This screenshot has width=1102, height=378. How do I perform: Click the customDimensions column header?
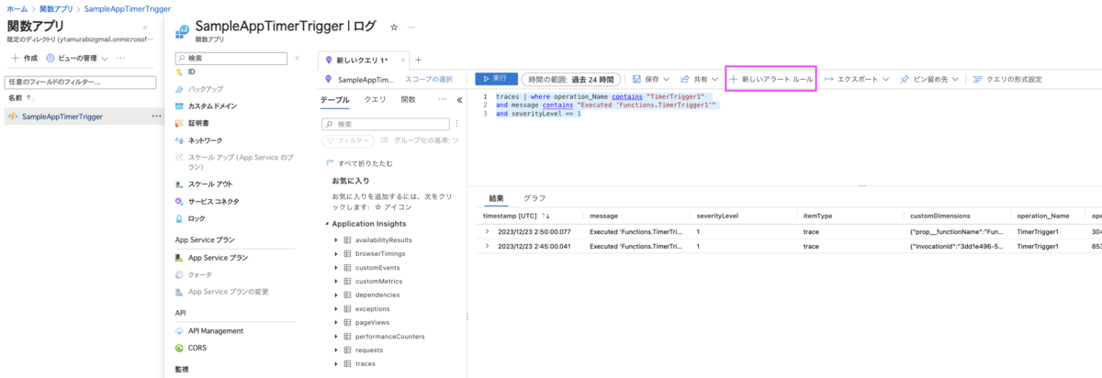click(939, 216)
